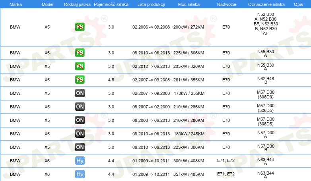
Task: Select the M57 D30 (306D3) engine code
Action: pos(266,94)
